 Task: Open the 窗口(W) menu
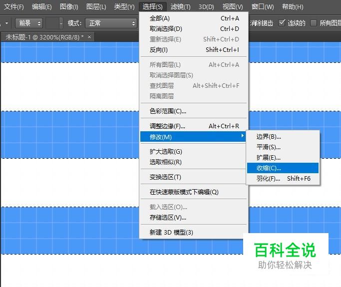point(263,7)
